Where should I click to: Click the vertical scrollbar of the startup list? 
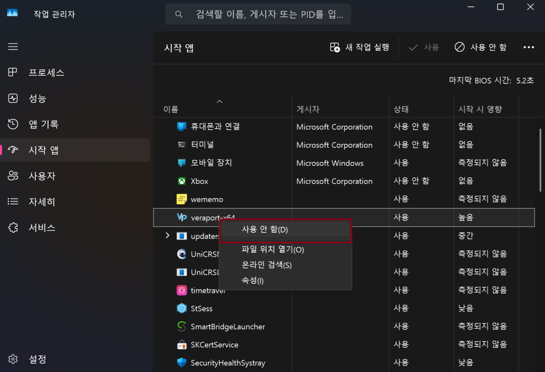point(540,160)
